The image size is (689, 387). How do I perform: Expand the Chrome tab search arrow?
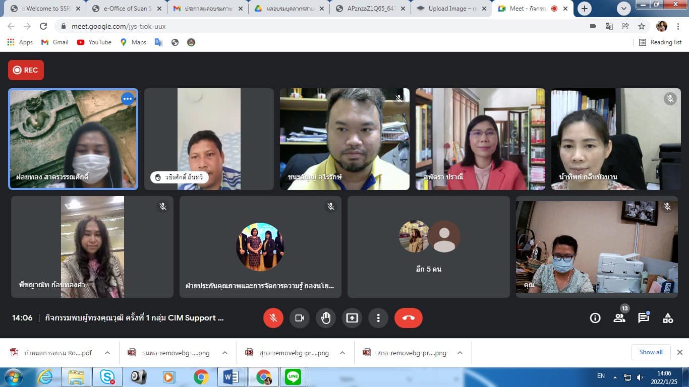pyautogui.click(x=624, y=9)
